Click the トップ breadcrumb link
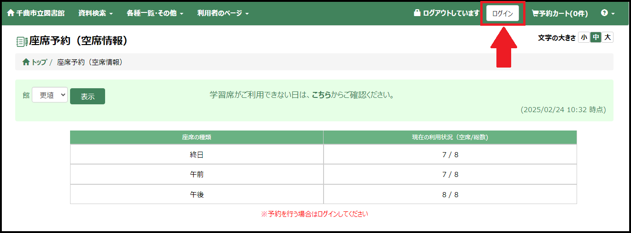 point(39,62)
